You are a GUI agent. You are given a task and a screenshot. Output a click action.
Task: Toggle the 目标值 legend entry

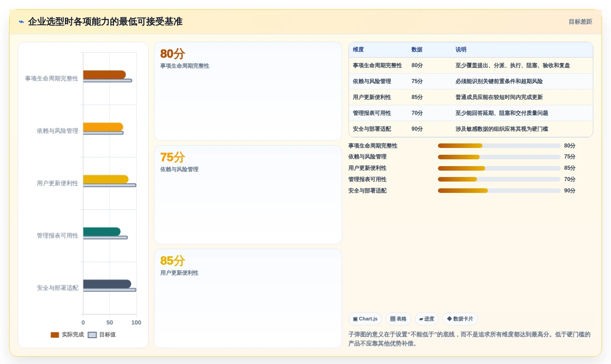click(102, 334)
